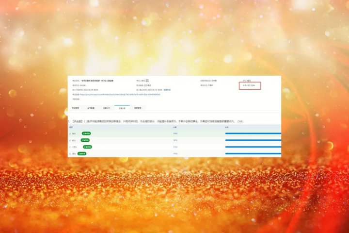This screenshot has width=349, height=233.
Task: Switch to the first tab in the tab row
Action: 76,108
